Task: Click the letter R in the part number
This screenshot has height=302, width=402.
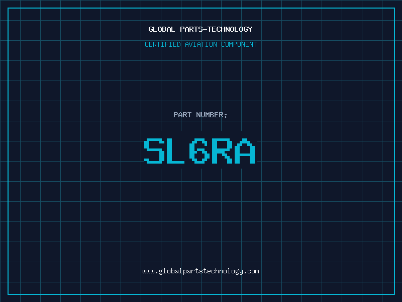Action: pos(222,151)
